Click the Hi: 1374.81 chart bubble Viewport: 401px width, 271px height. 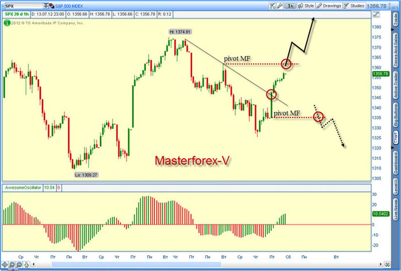pyautogui.click(x=180, y=32)
